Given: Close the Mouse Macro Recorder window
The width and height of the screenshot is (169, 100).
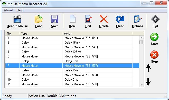Looking at the screenshot, I should click(161, 3).
